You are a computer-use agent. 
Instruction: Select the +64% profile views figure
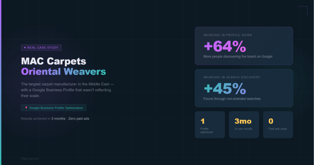point(225,46)
